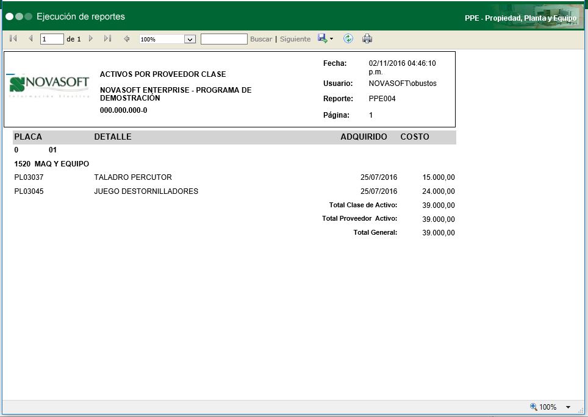Print the report using printer icon
588x417 pixels.
point(367,39)
